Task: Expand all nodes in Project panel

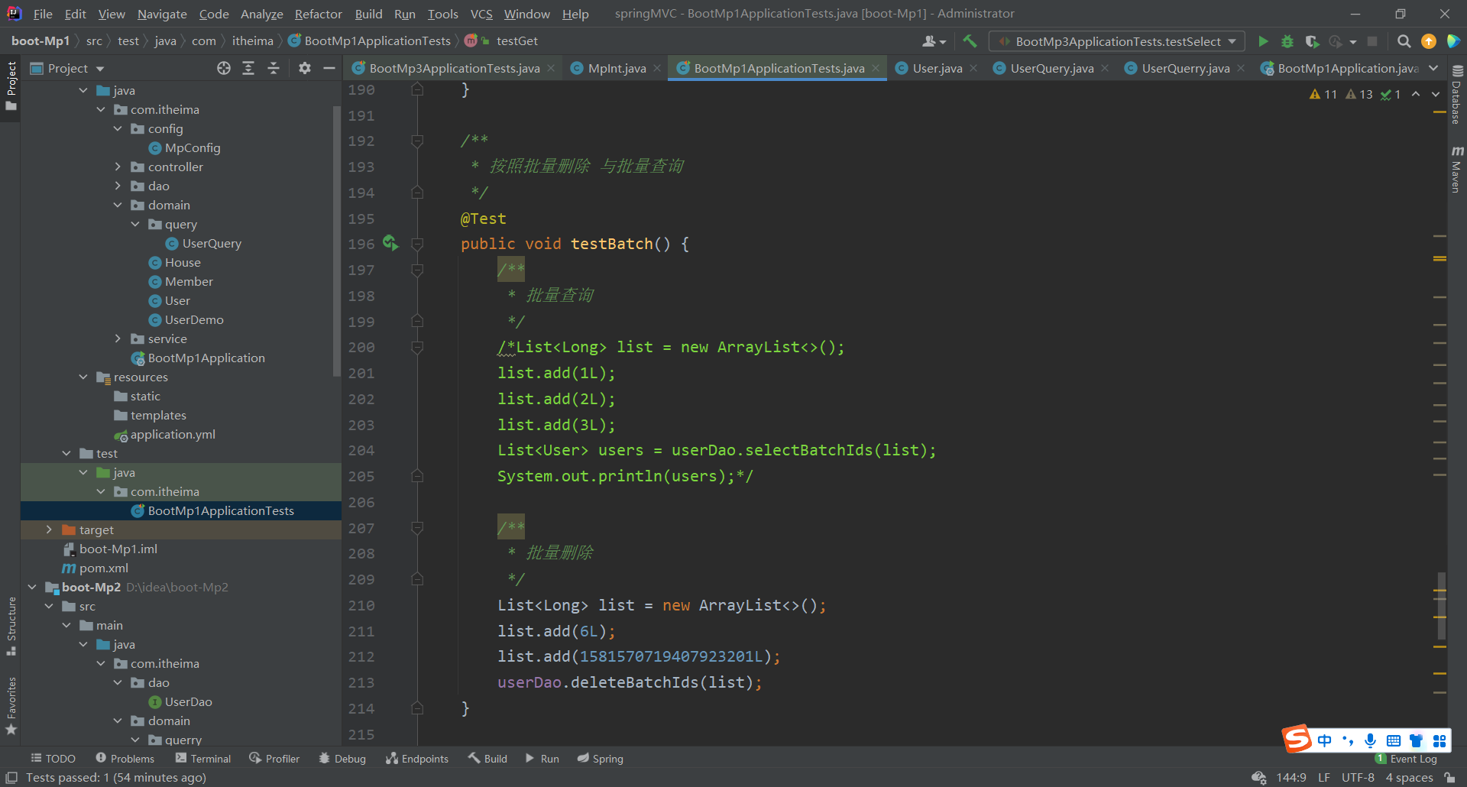Action: click(248, 68)
